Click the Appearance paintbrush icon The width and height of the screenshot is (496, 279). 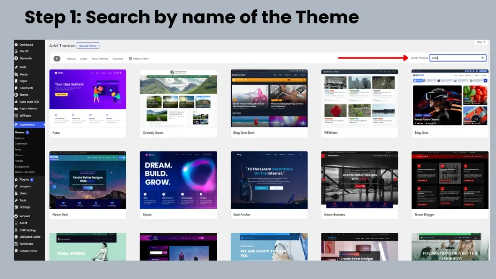click(x=16, y=124)
